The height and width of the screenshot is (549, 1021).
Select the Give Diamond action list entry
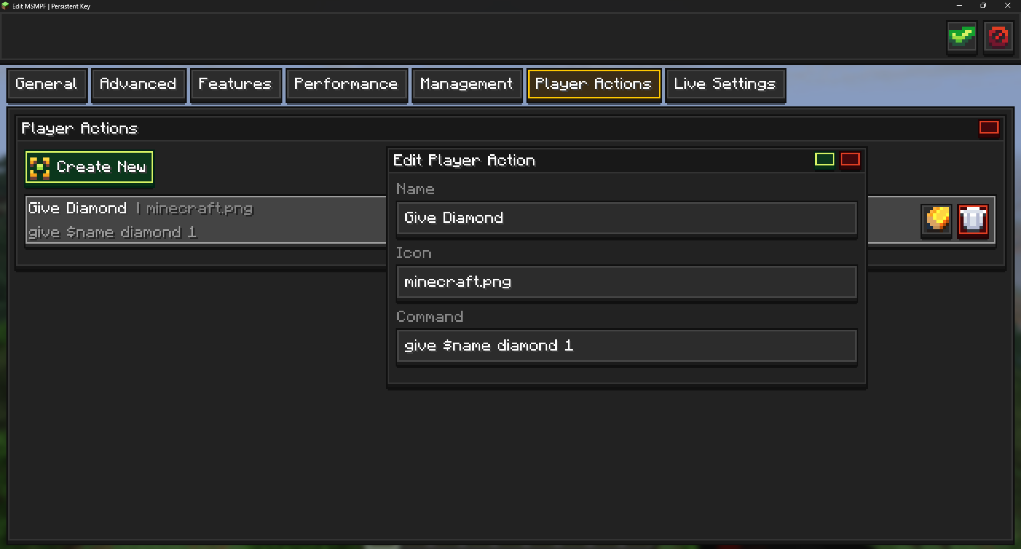pyautogui.click(x=206, y=220)
